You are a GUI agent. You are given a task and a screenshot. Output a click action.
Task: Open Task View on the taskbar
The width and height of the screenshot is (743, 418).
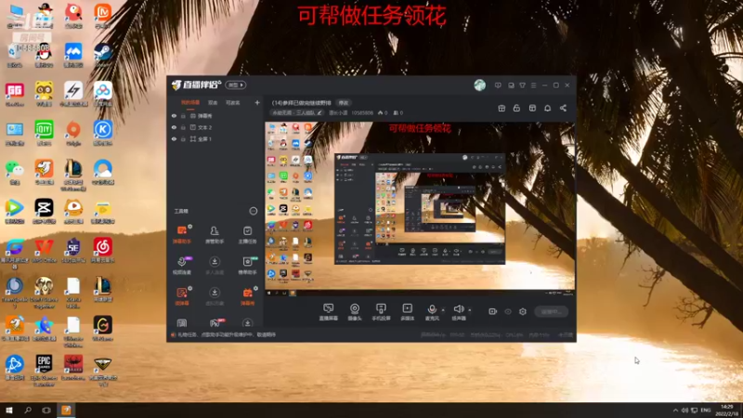pyautogui.click(x=46, y=410)
